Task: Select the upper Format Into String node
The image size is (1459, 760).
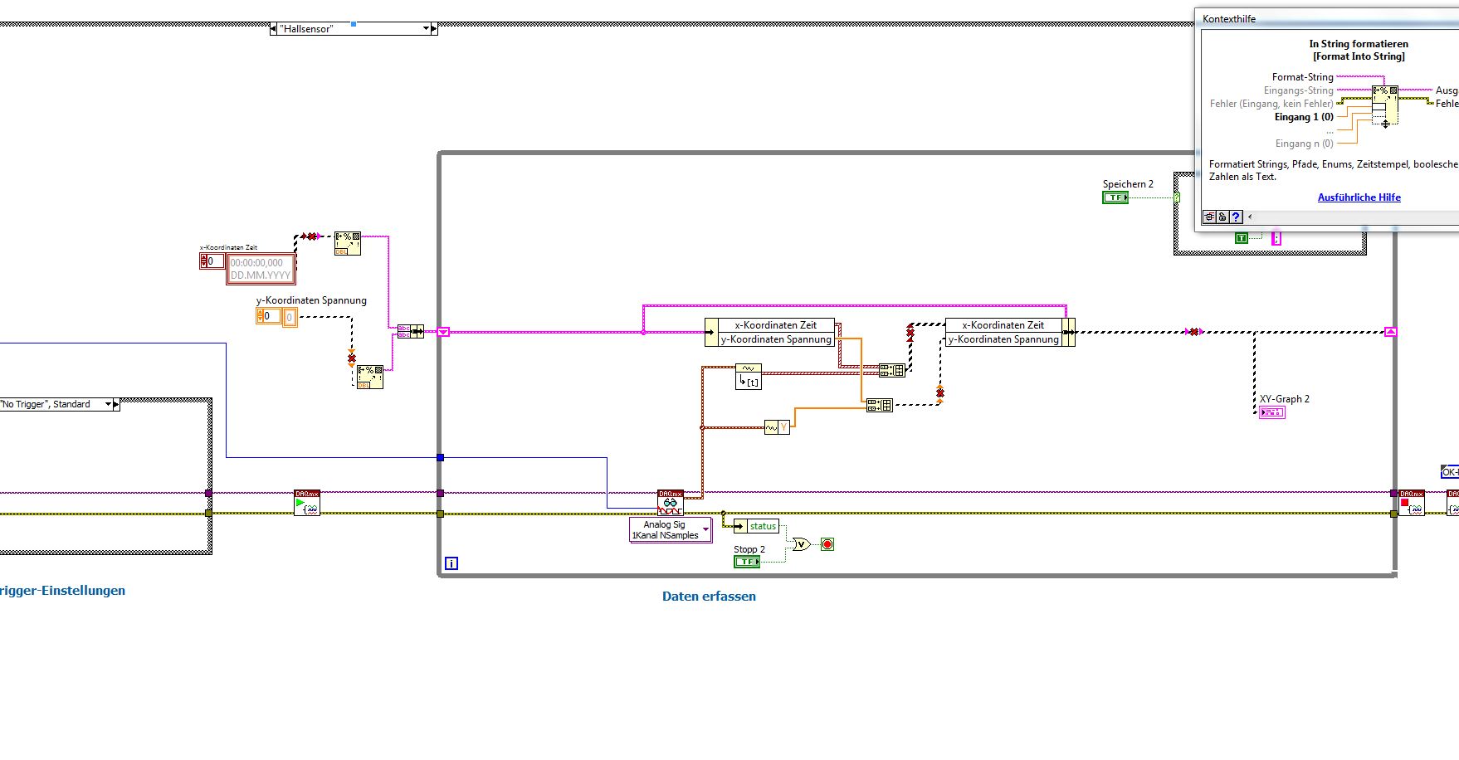Action: [348, 243]
